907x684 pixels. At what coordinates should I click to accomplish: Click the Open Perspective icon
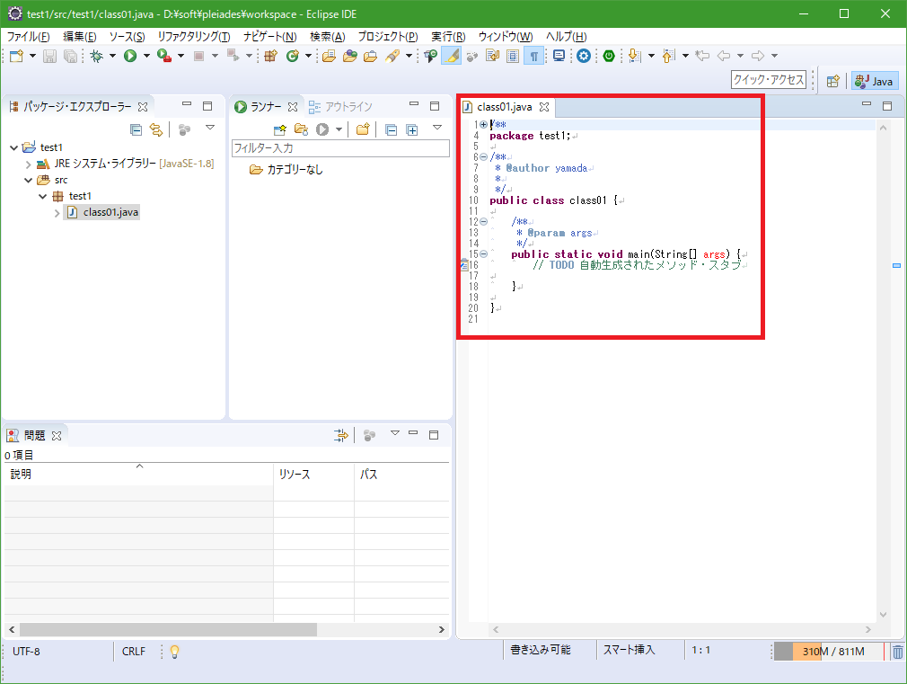point(832,81)
